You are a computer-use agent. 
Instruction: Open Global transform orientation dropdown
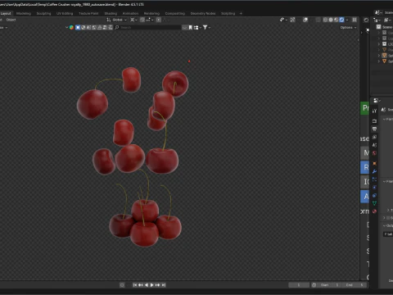point(116,20)
